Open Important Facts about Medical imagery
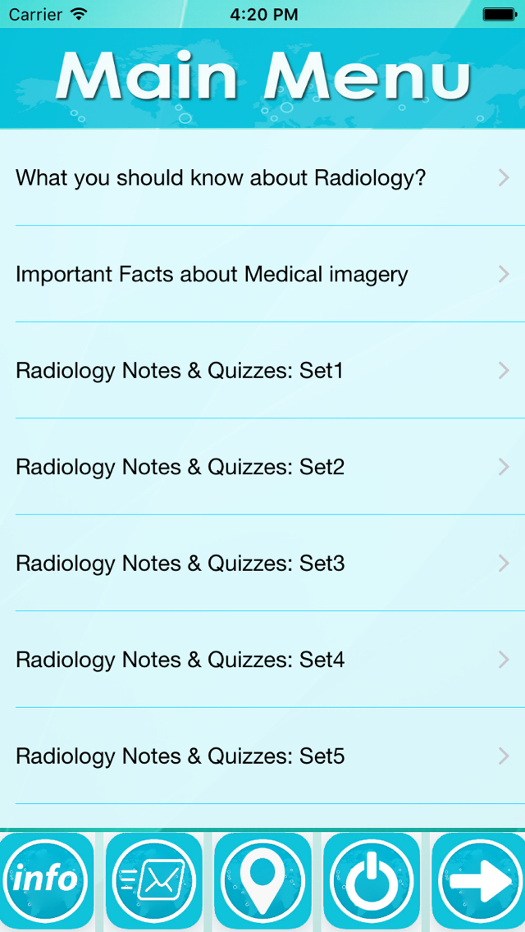The image size is (525, 932). 262,274
